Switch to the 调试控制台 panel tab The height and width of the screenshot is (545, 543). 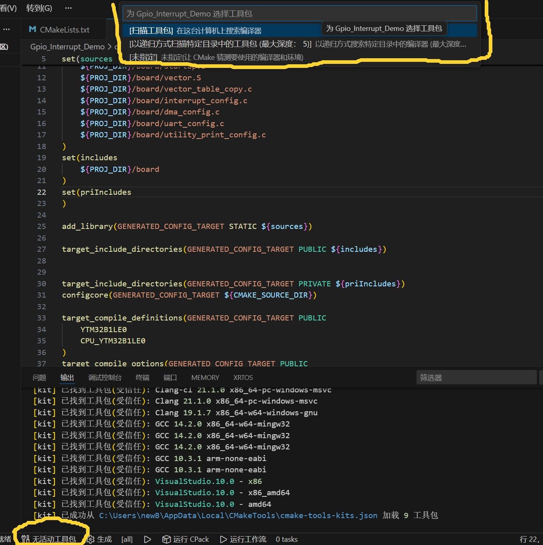point(105,378)
